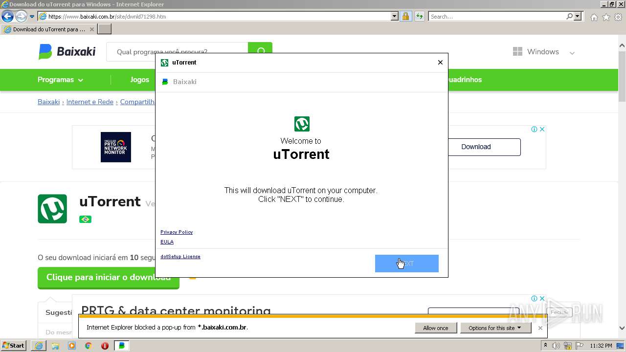The height and width of the screenshot is (352, 626).
Task: Dismiss the pop-up blocked notification bar
Action: (x=540, y=328)
